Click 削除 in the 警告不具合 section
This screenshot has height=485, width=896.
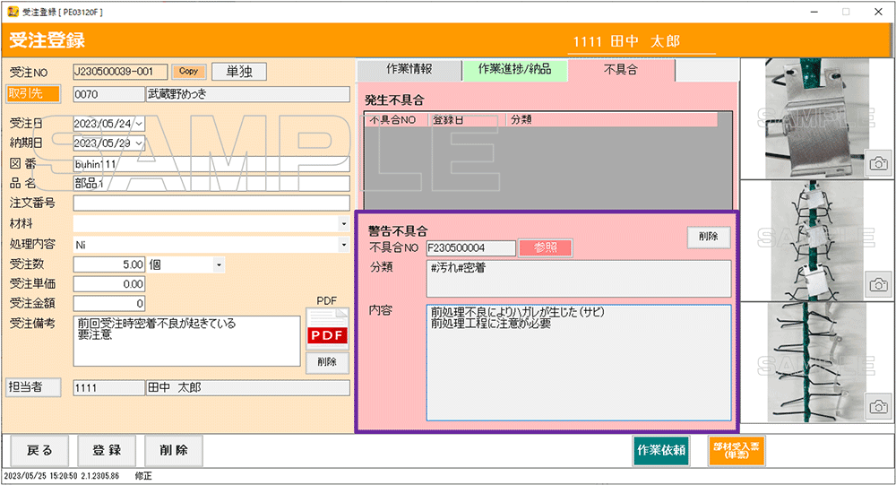(x=709, y=237)
